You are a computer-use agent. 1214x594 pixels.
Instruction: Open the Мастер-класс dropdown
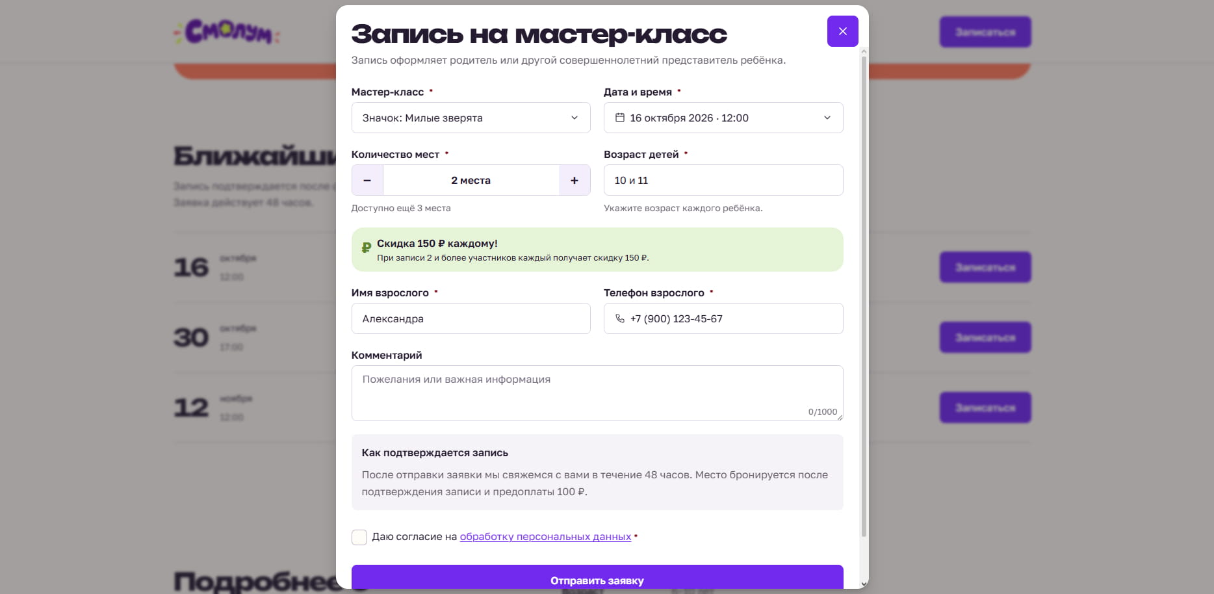click(471, 118)
